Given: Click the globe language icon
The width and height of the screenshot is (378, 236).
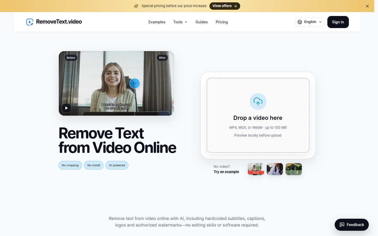Looking at the screenshot, I should click(x=300, y=22).
